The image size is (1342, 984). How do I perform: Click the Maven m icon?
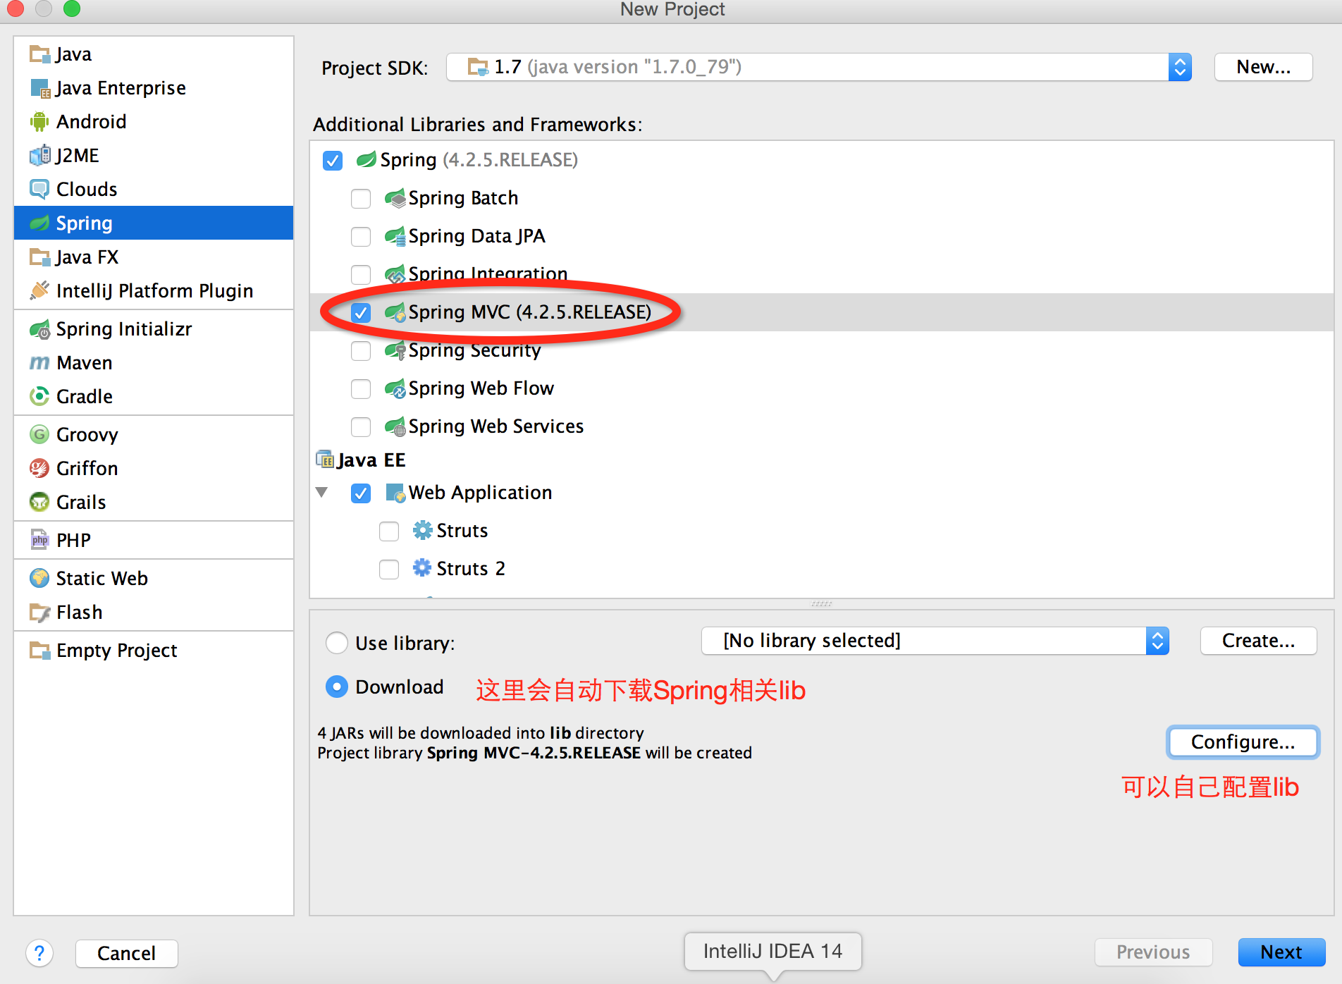[39, 363]
